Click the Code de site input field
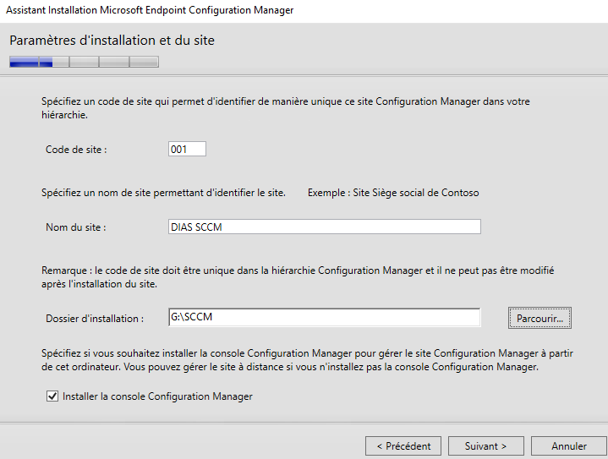This screenshot has height=459, width=608. (x=187, y=149)
